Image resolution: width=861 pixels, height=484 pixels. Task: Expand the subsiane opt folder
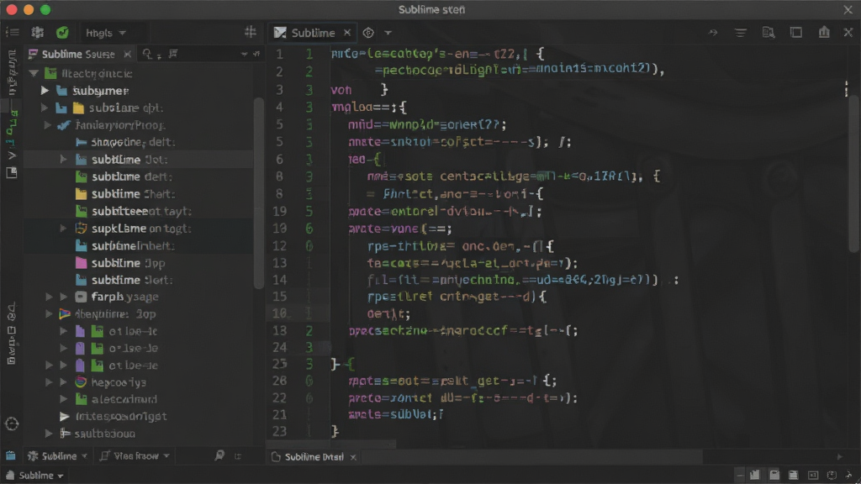pos(45,108)
